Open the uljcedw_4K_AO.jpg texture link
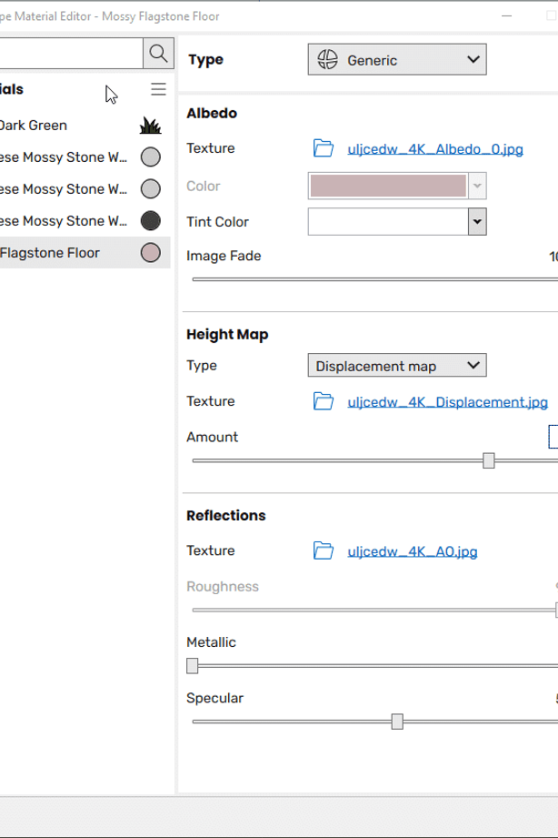The image size is (558, 838). (412, 551)
